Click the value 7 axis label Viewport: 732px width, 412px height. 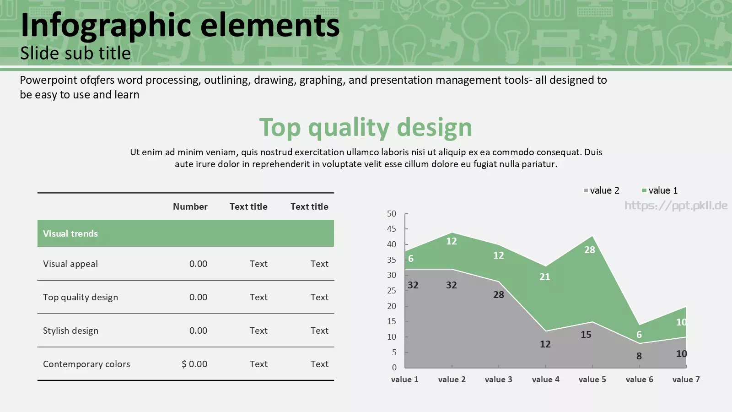click(686, 379)
